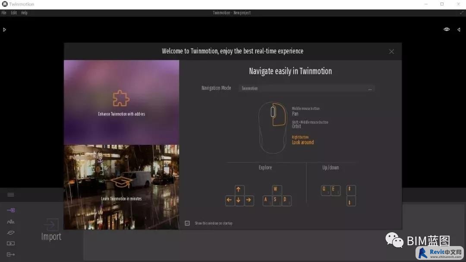The image size is (466, 262).
Task: Open the Help menu
Action: pos(24,13)
